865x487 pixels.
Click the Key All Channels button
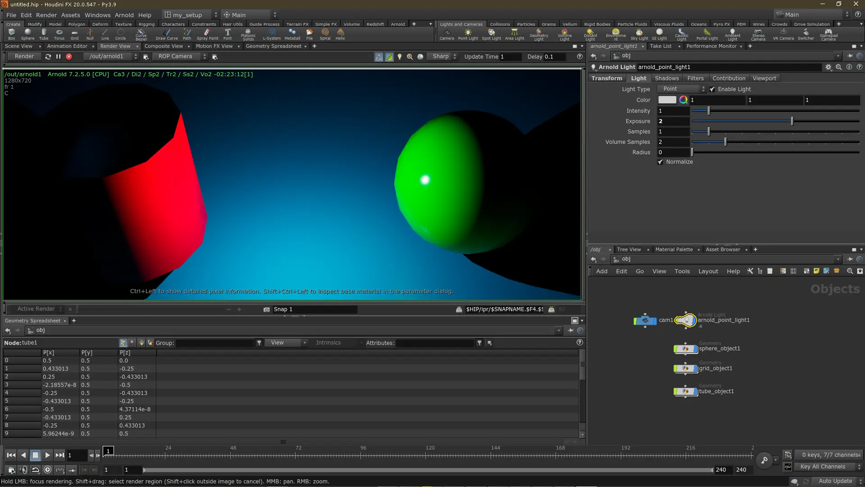coord(823,467)
